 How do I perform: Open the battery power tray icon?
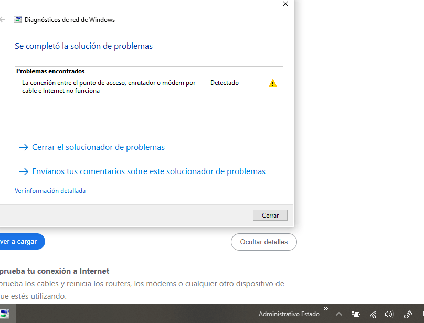pos(356,314)
